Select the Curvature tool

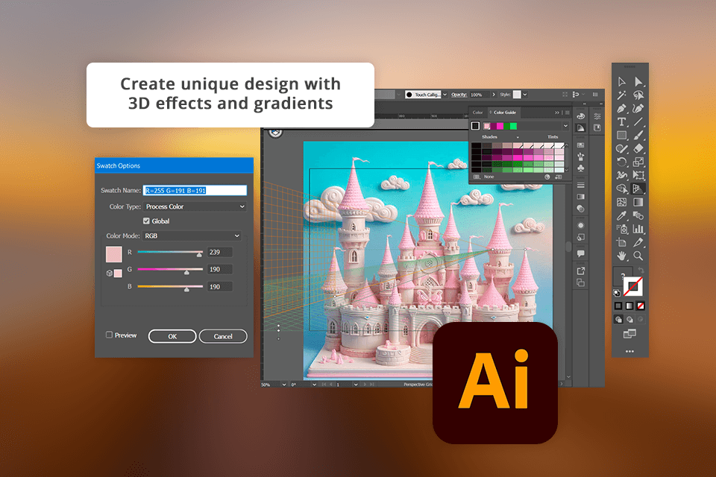[638, 109]
